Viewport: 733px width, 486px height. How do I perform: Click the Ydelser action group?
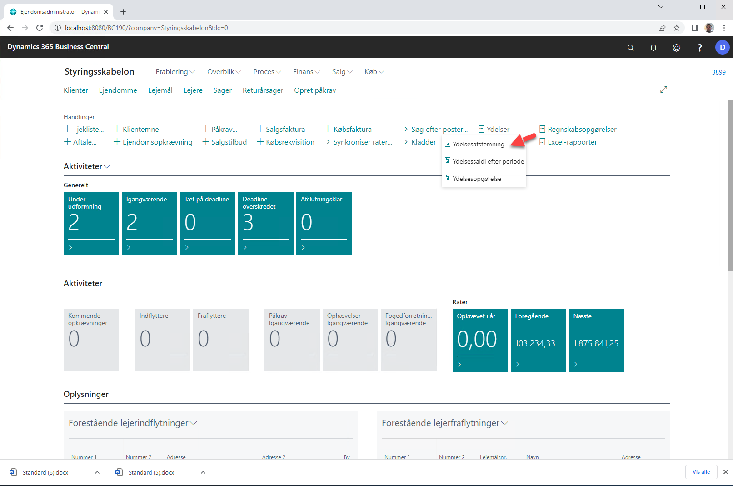point(494,130)
